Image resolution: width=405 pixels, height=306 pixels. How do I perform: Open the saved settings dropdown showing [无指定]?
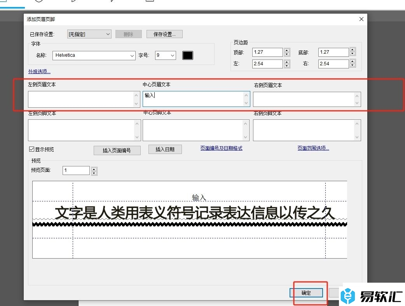tap(89, 34)
